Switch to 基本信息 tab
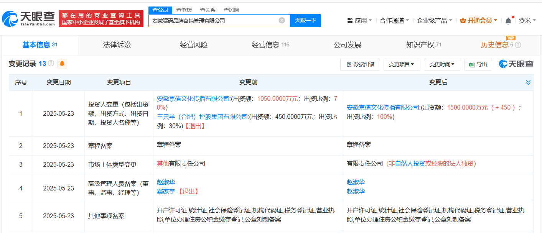542x233 pixels. [40, 45]
